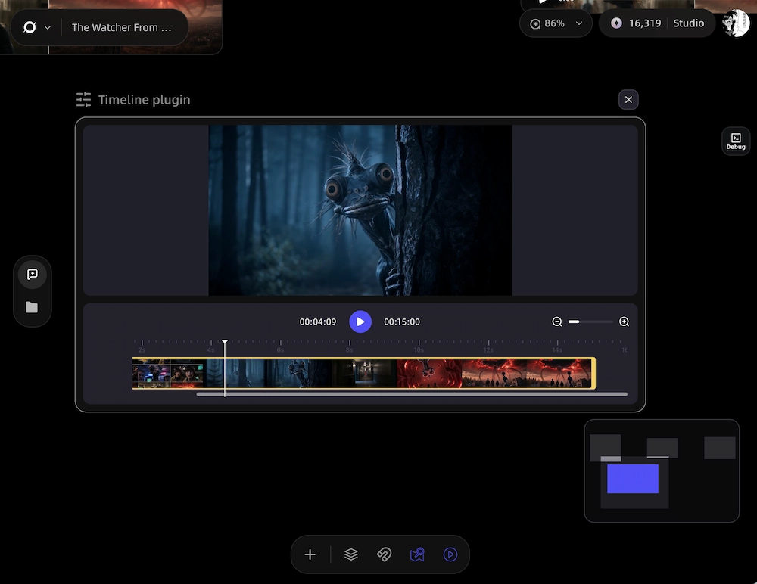This screenshot has height=584, width=757.
Task: Open the 16,319 credits balance
Action: (645, 23)
